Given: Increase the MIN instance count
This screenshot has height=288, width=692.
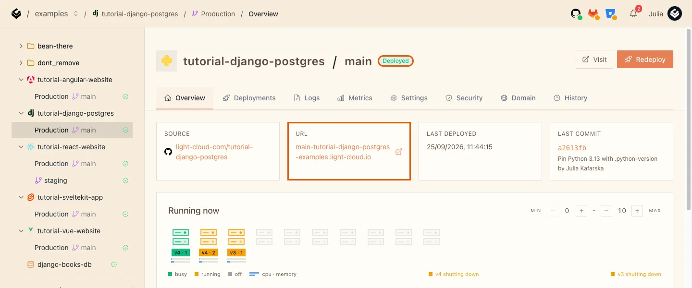Looking at the screenshot, I should point(581,211).
